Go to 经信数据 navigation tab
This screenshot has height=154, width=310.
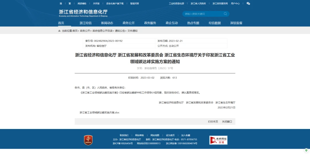tap(215, 23)
